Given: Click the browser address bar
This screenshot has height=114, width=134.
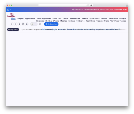Looking at the screenshot, I should click(64, 5).
